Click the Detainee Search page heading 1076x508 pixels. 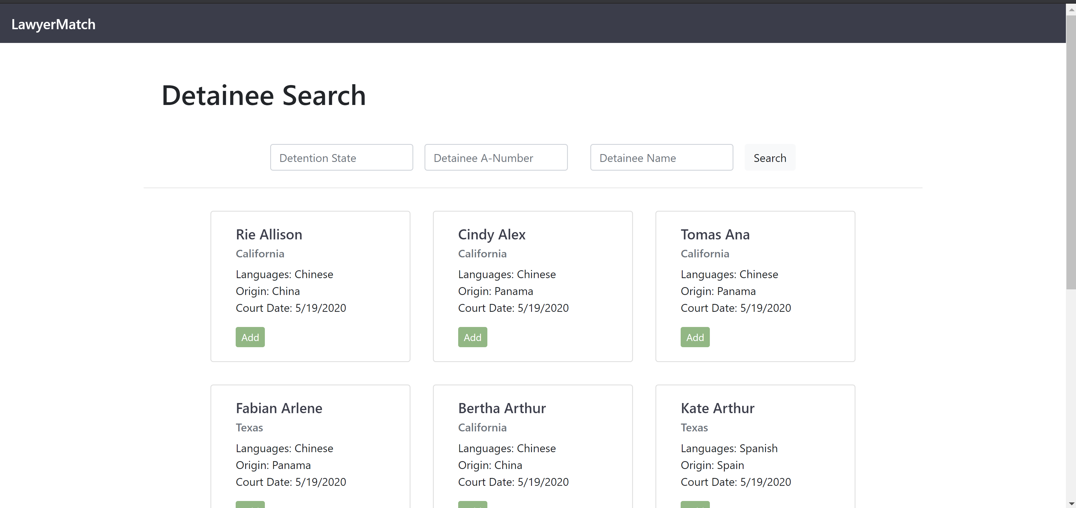[x=263, y=95]
